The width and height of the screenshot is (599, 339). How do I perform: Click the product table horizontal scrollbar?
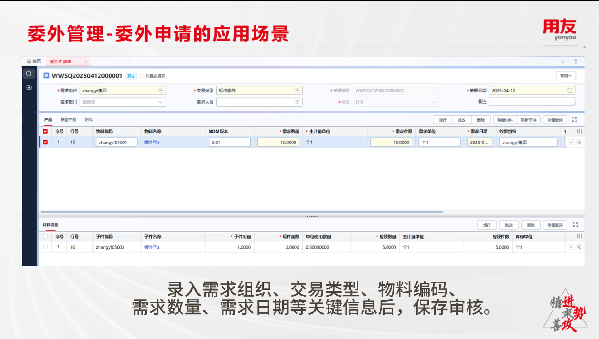242,212
